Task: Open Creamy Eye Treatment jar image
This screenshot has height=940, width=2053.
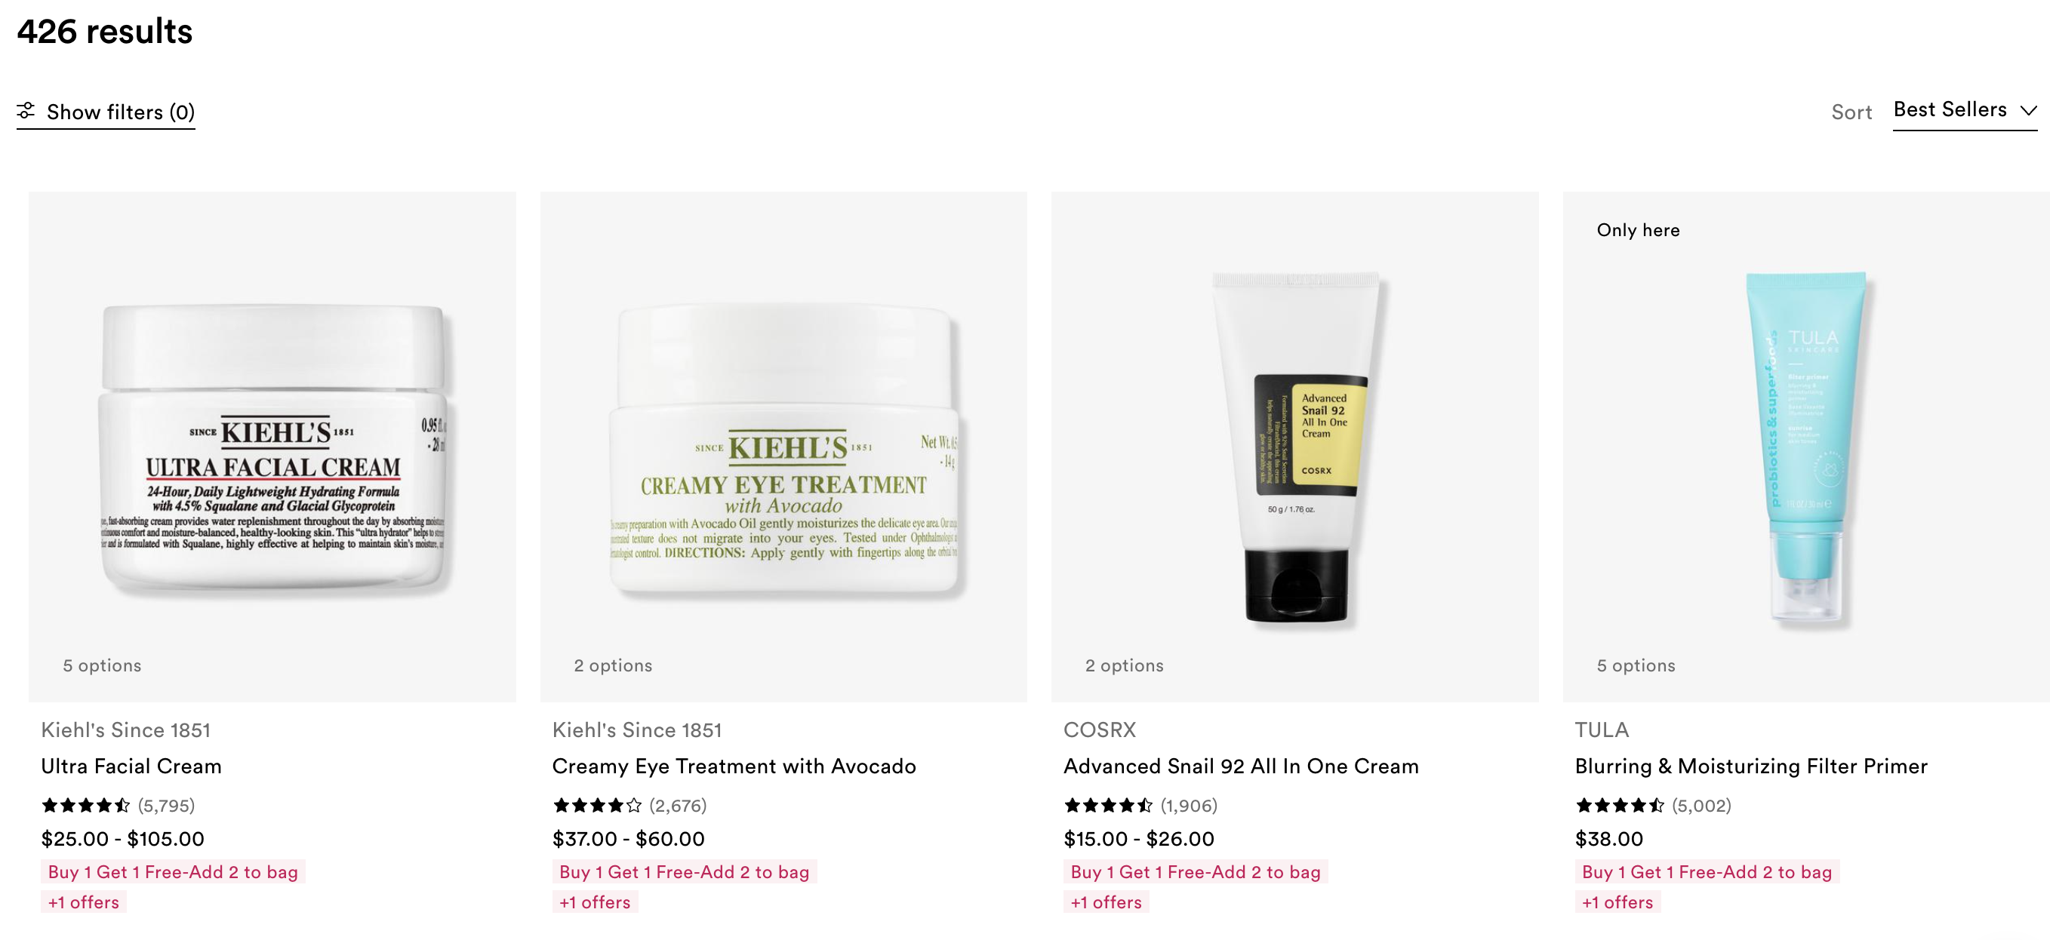Action: (783, 446)
